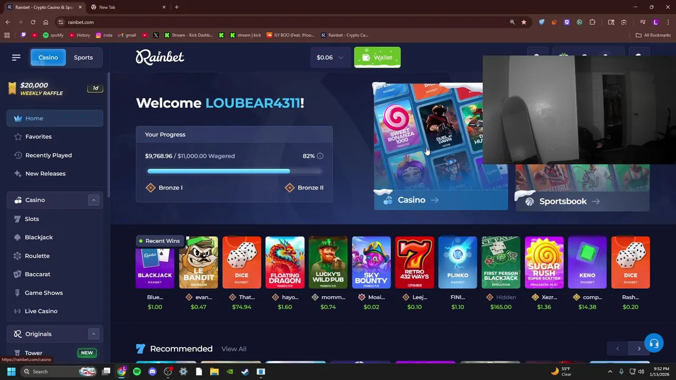This screenshot has height=380, width=676.
Task: Click the View All link
Action: pyautogui.click(x=234, y=349)
